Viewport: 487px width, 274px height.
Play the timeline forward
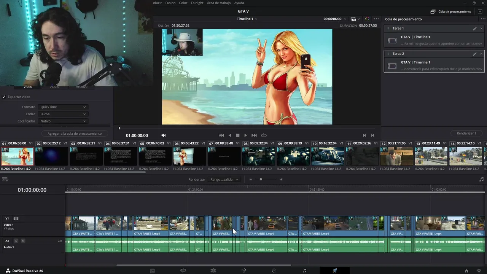246,135
